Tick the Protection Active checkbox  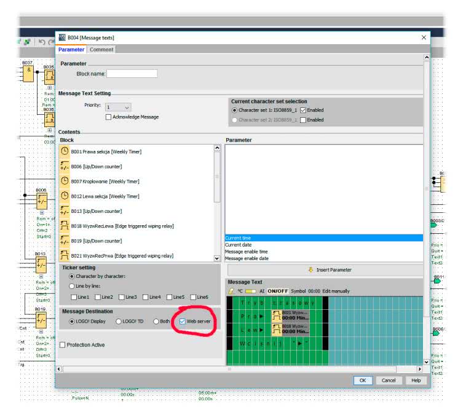tap(63, 345)
